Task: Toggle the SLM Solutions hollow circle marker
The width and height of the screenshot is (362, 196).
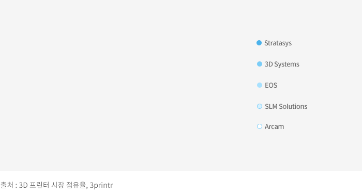Action: click(260, 106)
